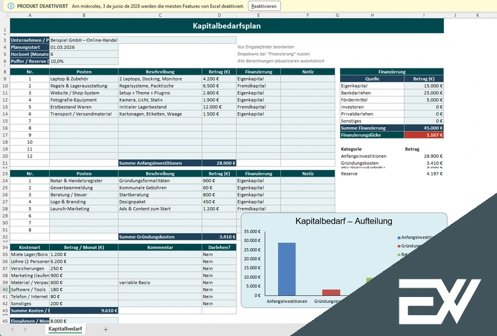Click the amount 12.000 € for Erstbestand Waren
This screenshot has height=336, width=497.
[x=219, y=107]
